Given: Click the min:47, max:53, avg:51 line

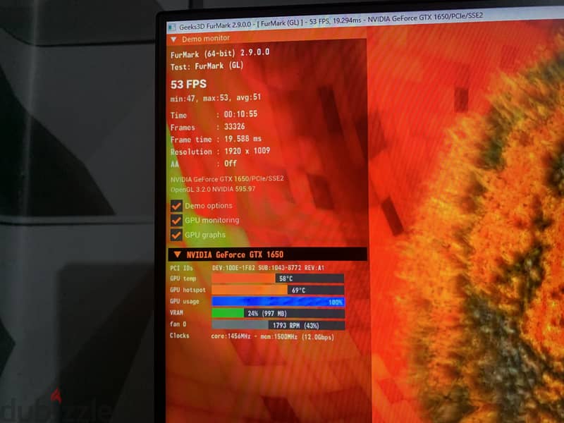Looking at the screenshot, I should pos(216,98).
